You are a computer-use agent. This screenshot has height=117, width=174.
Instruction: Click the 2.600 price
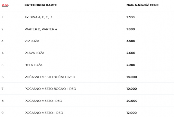(x=131, y=53)
